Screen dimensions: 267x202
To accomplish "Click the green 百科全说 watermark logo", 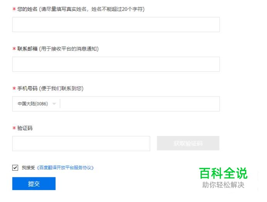I will click(223, 173).
